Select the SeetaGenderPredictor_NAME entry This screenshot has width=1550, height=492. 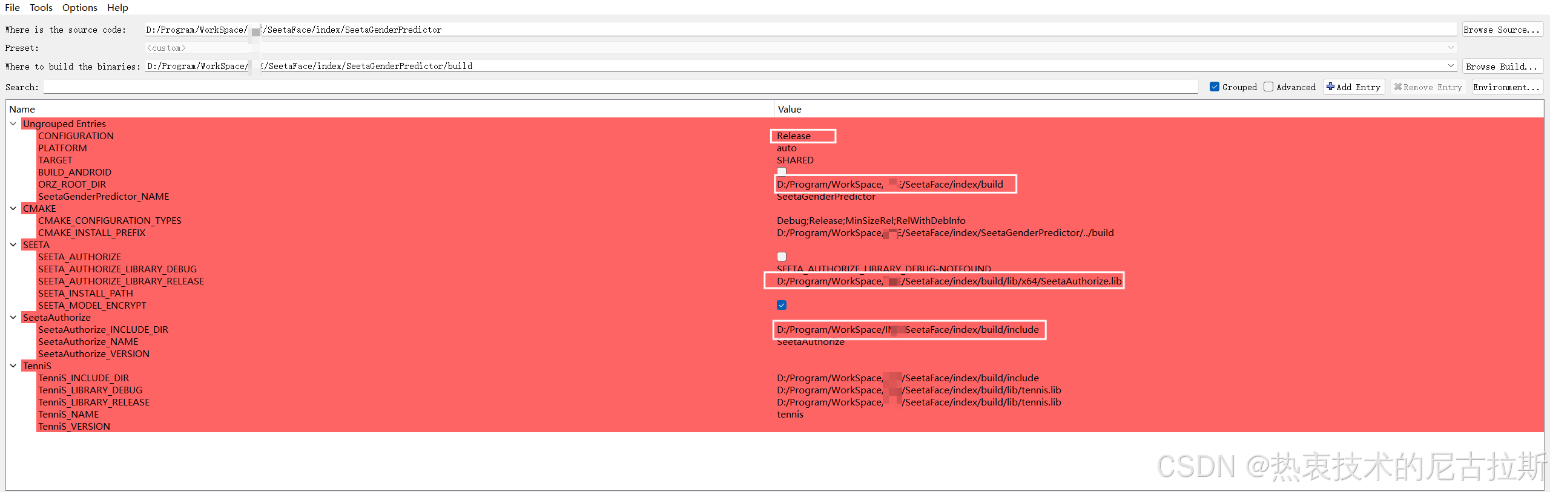point(104,196)
